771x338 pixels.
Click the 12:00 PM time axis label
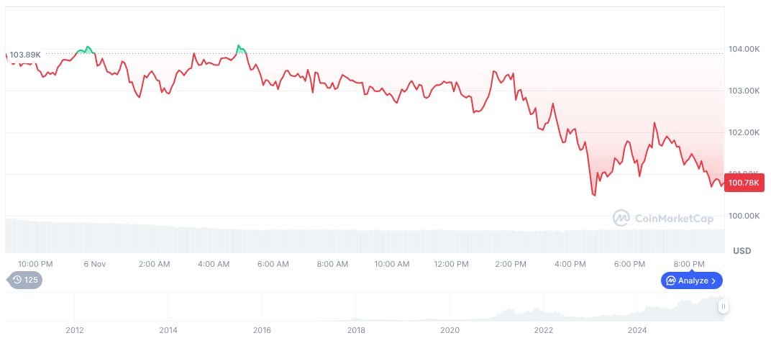[x=451, y=264]
